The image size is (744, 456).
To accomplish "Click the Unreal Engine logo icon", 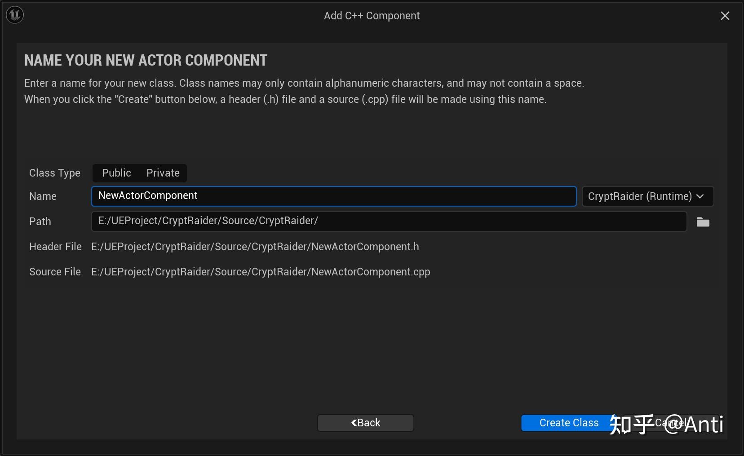I will 15,15.
